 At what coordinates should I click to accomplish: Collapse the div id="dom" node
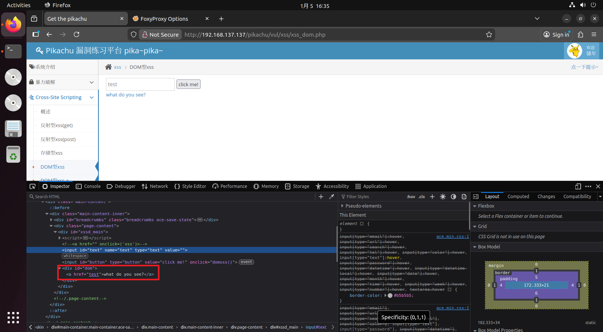coord(59,268)
